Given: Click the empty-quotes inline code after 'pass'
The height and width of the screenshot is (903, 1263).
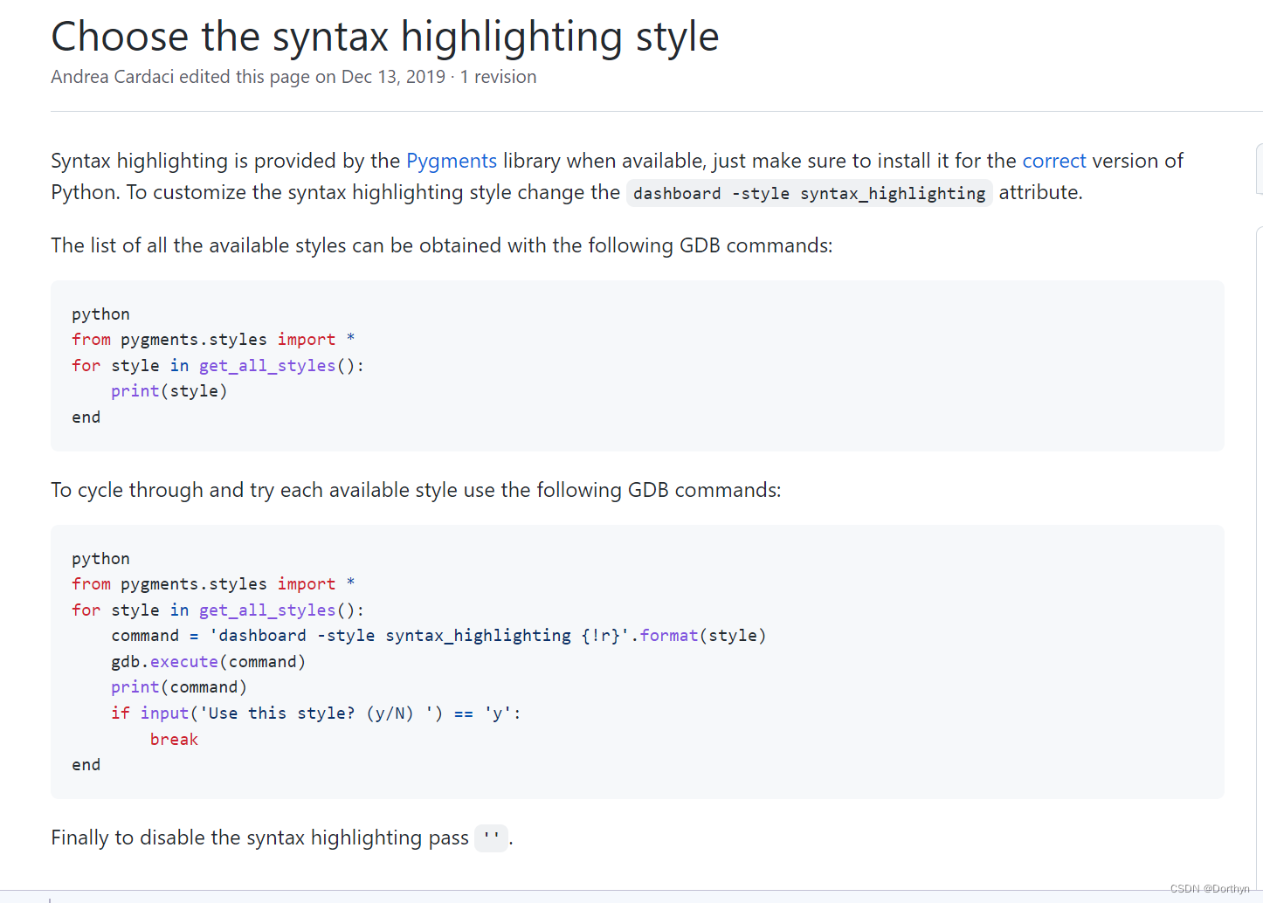Looking at the screenshot, I should pos(492,838).
